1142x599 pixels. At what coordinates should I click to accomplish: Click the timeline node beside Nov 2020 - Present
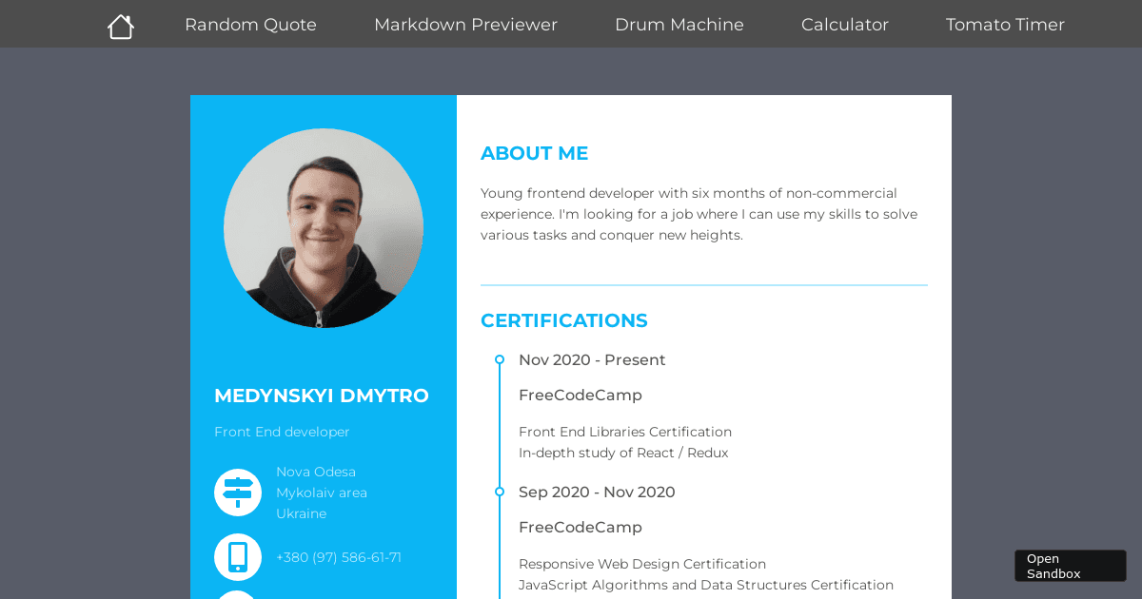(500, 359)
